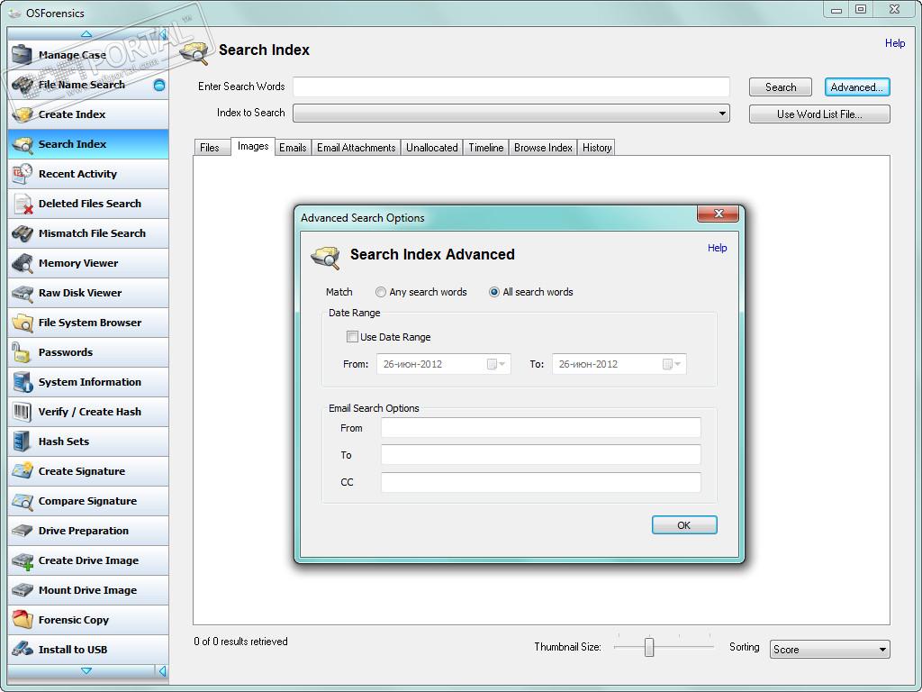
Task: Enable the Use Date Range checkbox
Action: (x=352, y=337)
